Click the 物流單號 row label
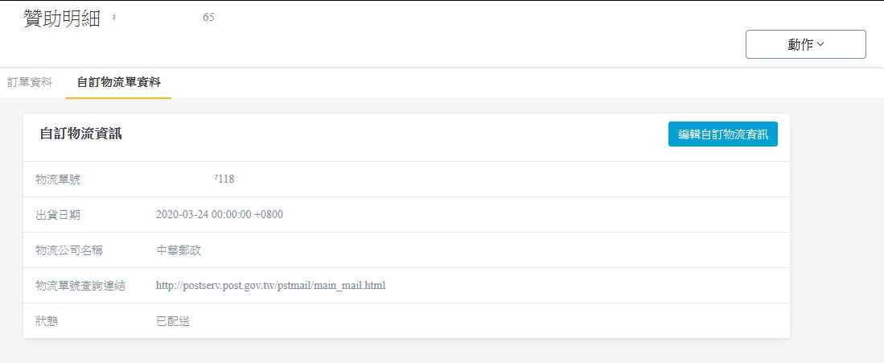 tap(57, 179)
